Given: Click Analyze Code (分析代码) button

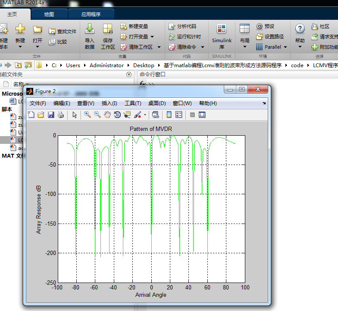Looking at the screenshot, I should pos(182,26).
